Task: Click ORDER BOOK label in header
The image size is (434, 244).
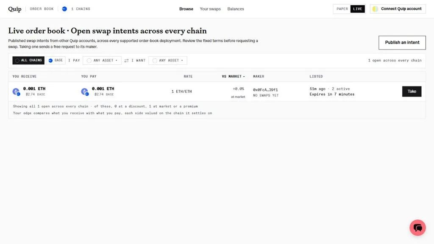Action: tap(42, 9)
